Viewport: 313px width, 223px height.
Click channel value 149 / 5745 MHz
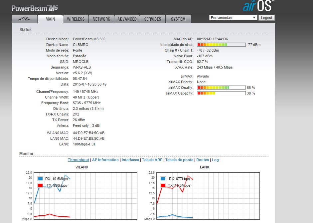[x=85, y=92]
